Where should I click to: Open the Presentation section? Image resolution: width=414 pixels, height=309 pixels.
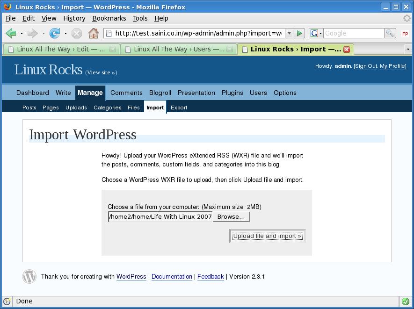196,93
